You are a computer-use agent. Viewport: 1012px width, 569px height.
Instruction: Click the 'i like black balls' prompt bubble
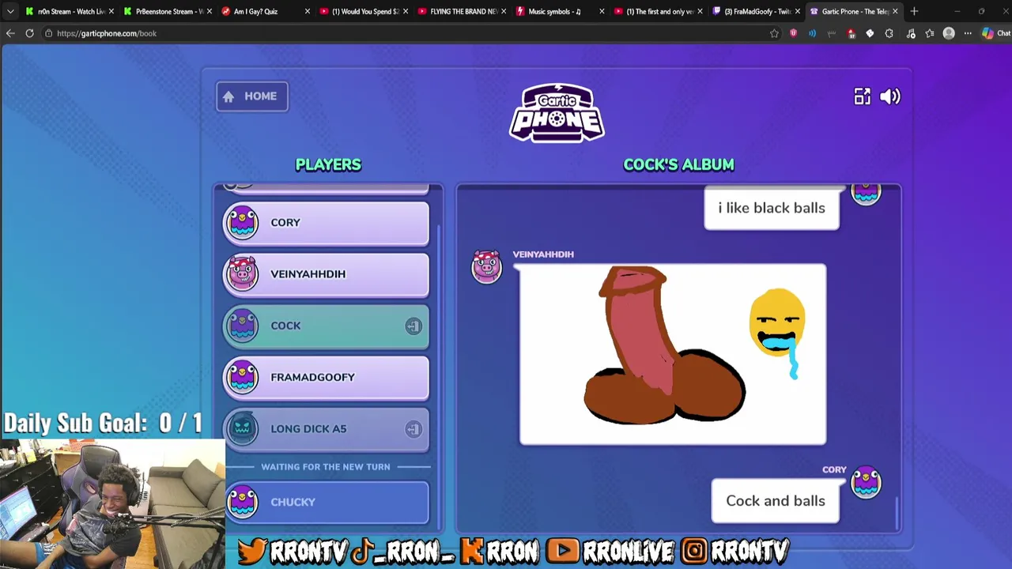772,208
